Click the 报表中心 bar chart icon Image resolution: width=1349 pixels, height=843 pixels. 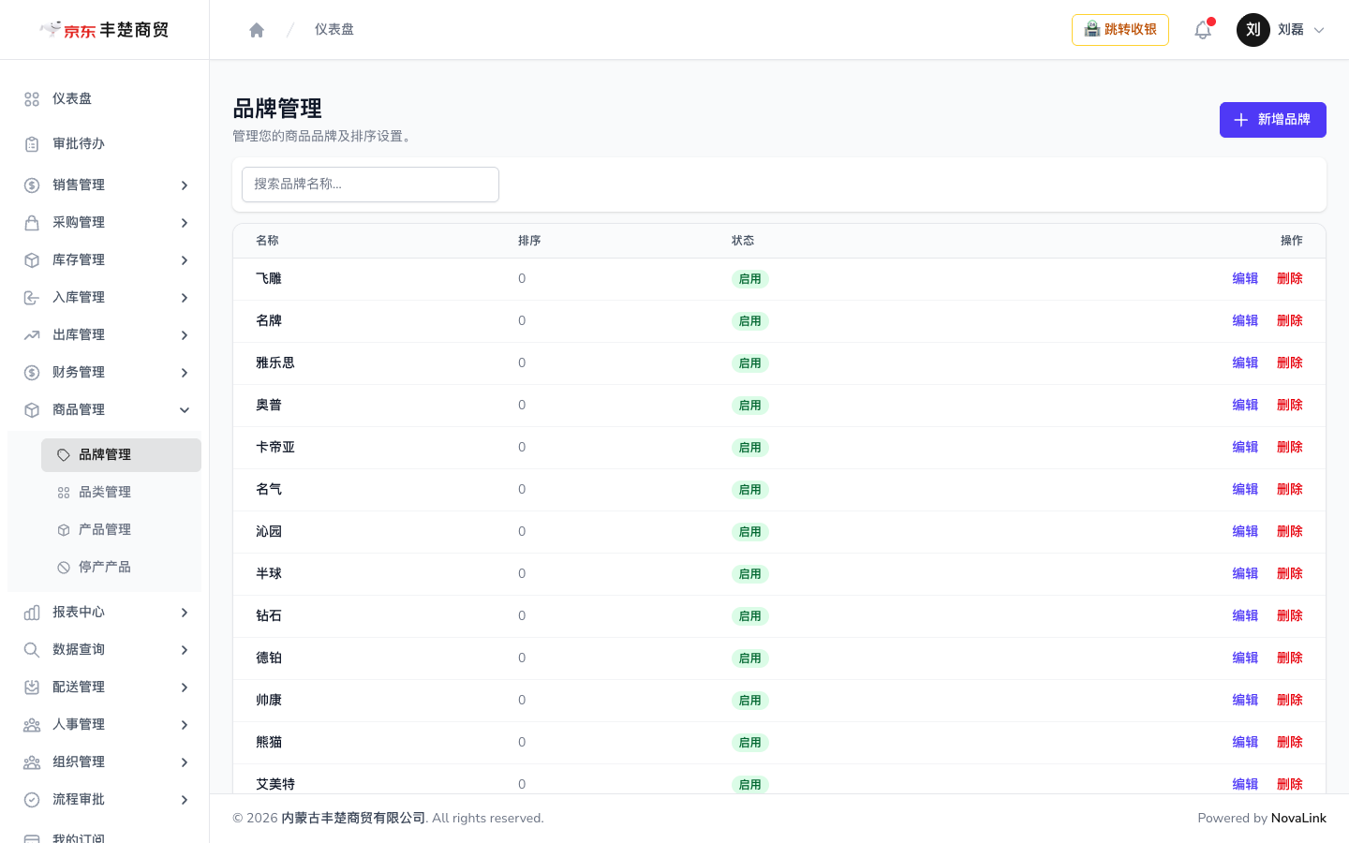[x=32, y=613]
